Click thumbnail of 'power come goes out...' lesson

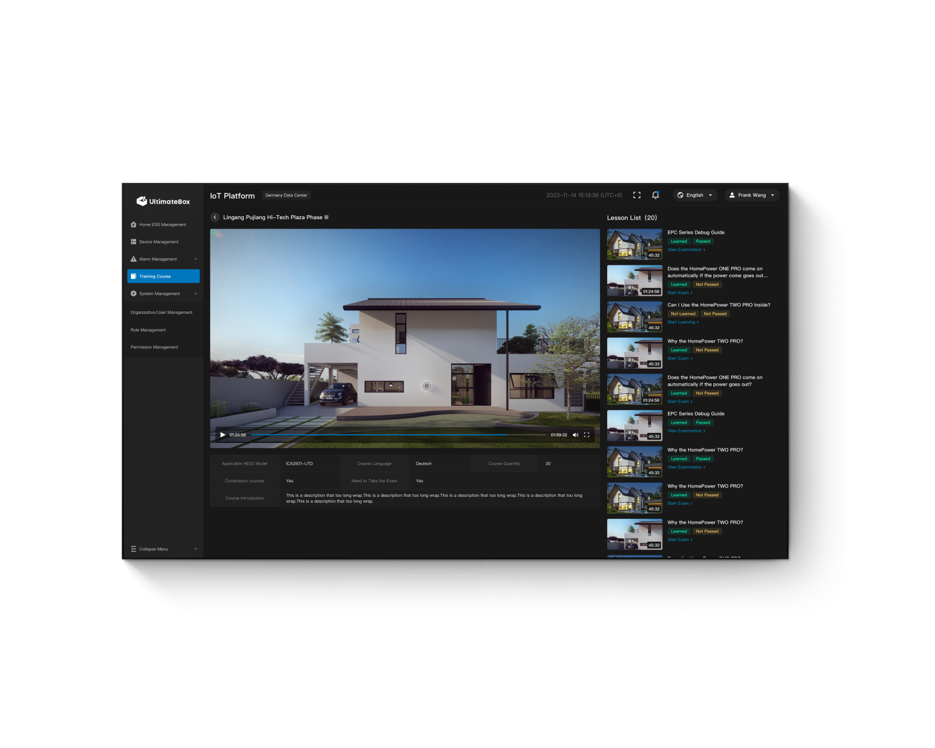pyautogui.click(x=635, y=280)
